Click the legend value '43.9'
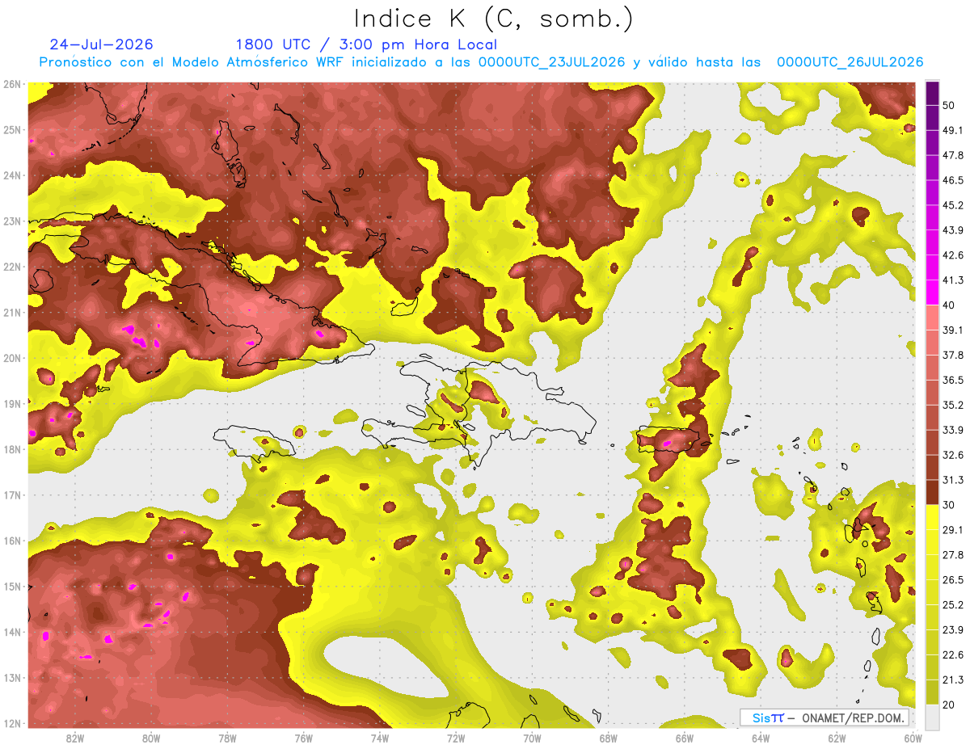The height and width of the screenshot is (749, 970). coord(953,230)
